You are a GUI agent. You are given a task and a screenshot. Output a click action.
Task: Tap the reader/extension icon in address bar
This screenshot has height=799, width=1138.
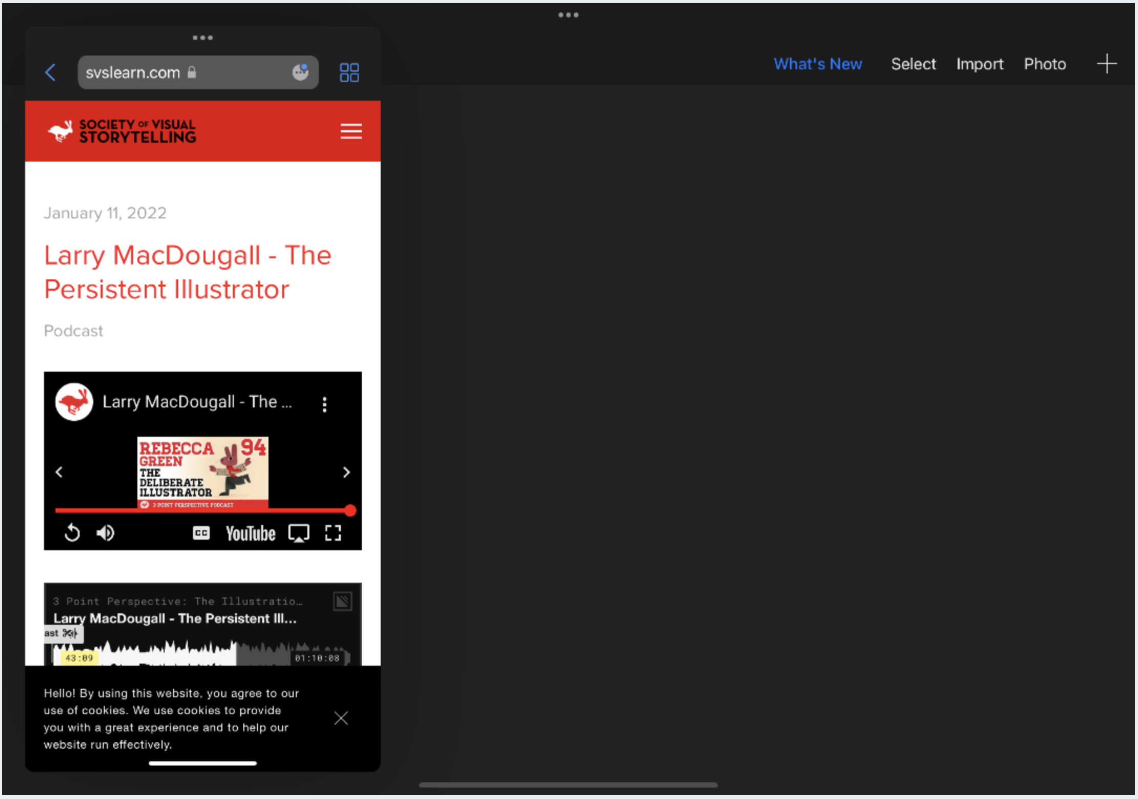[301, 72]
